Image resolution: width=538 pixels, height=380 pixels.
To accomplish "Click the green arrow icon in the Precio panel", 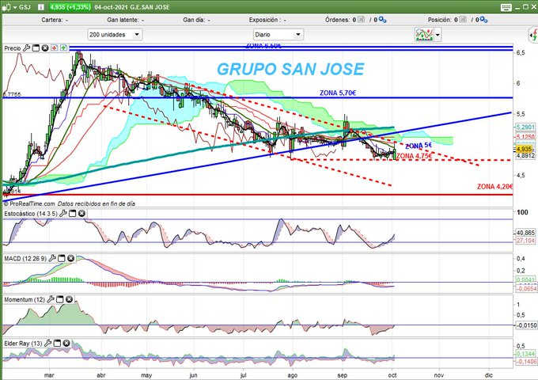I will (63, 48).
